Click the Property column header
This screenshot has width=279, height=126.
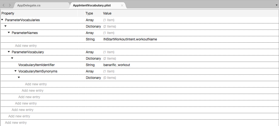click(39, 13)
